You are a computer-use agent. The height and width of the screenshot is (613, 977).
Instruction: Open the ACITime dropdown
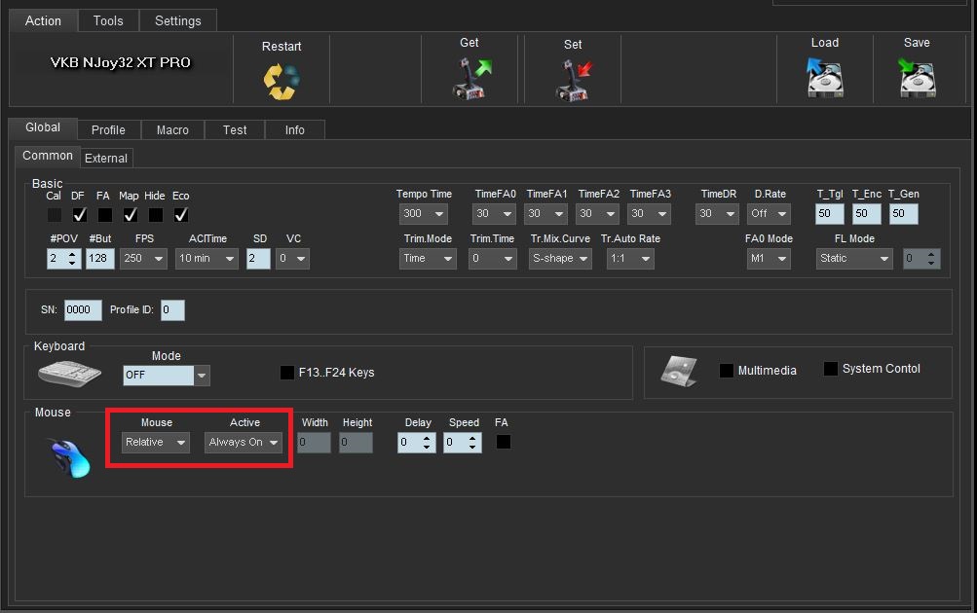(x=207, y=258)
